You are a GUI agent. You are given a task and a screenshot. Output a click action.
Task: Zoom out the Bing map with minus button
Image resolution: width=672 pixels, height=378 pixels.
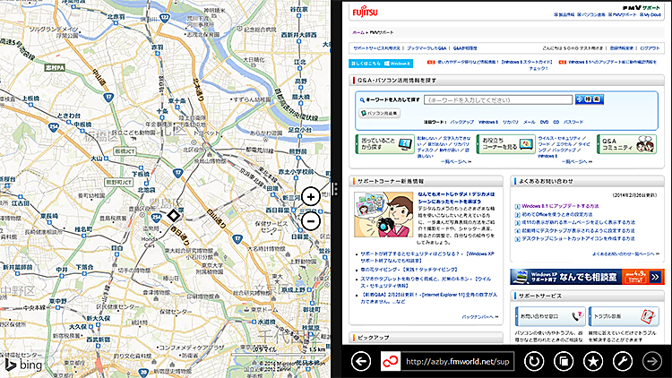coord(311,221)
